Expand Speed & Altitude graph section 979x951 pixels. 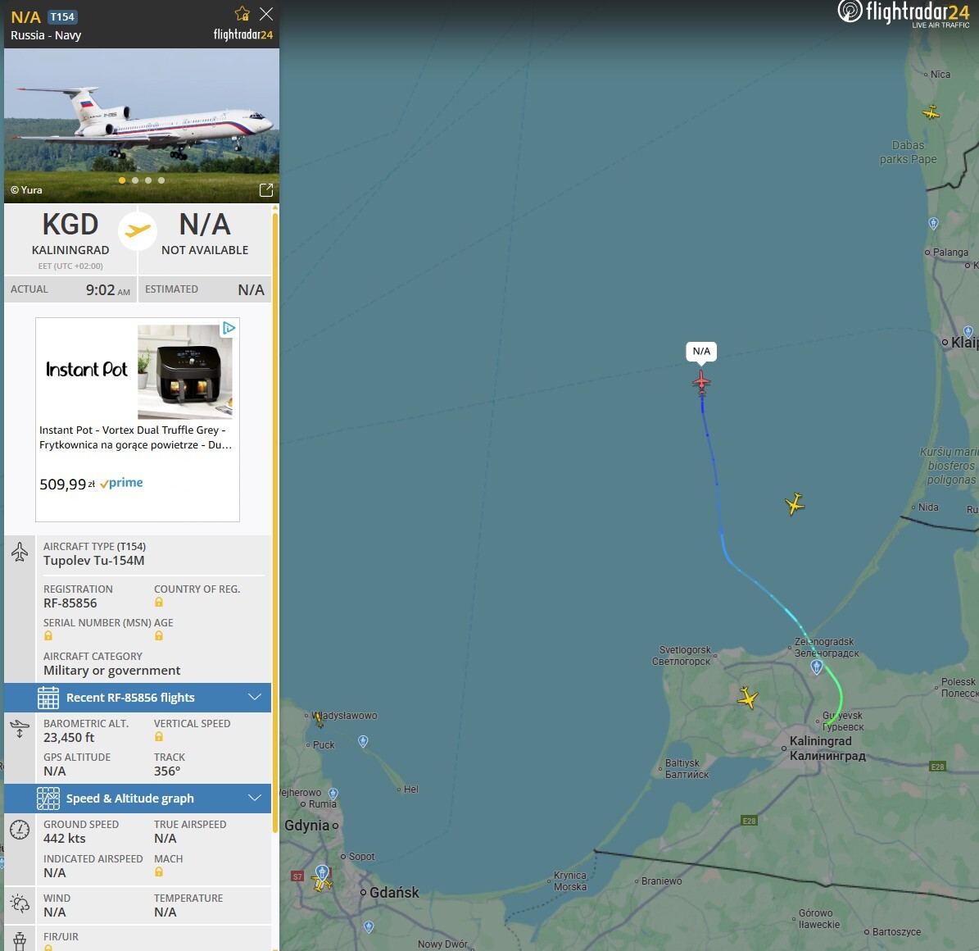[x=138, y=798]
